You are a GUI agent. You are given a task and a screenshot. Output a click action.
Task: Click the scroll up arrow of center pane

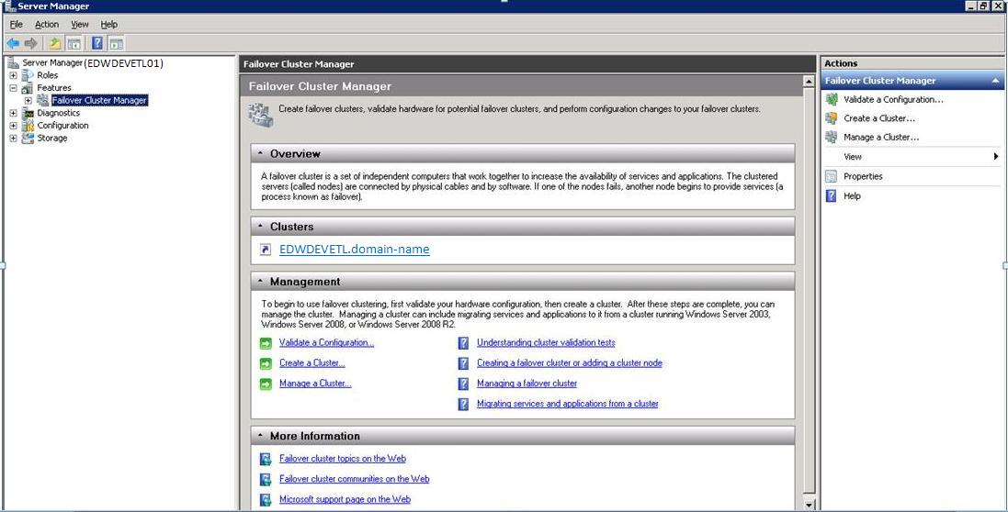click(809, 83)
